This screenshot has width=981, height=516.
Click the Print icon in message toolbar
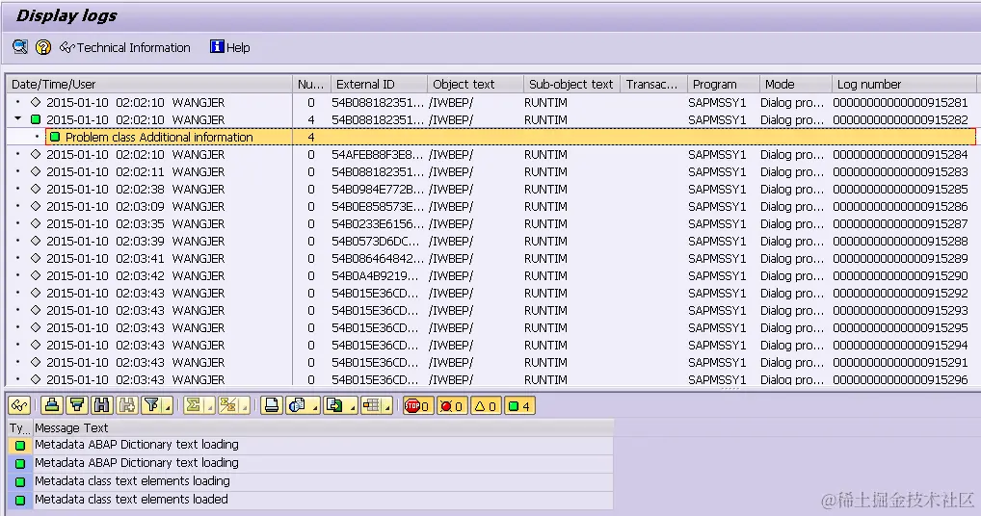coord(272,406)
